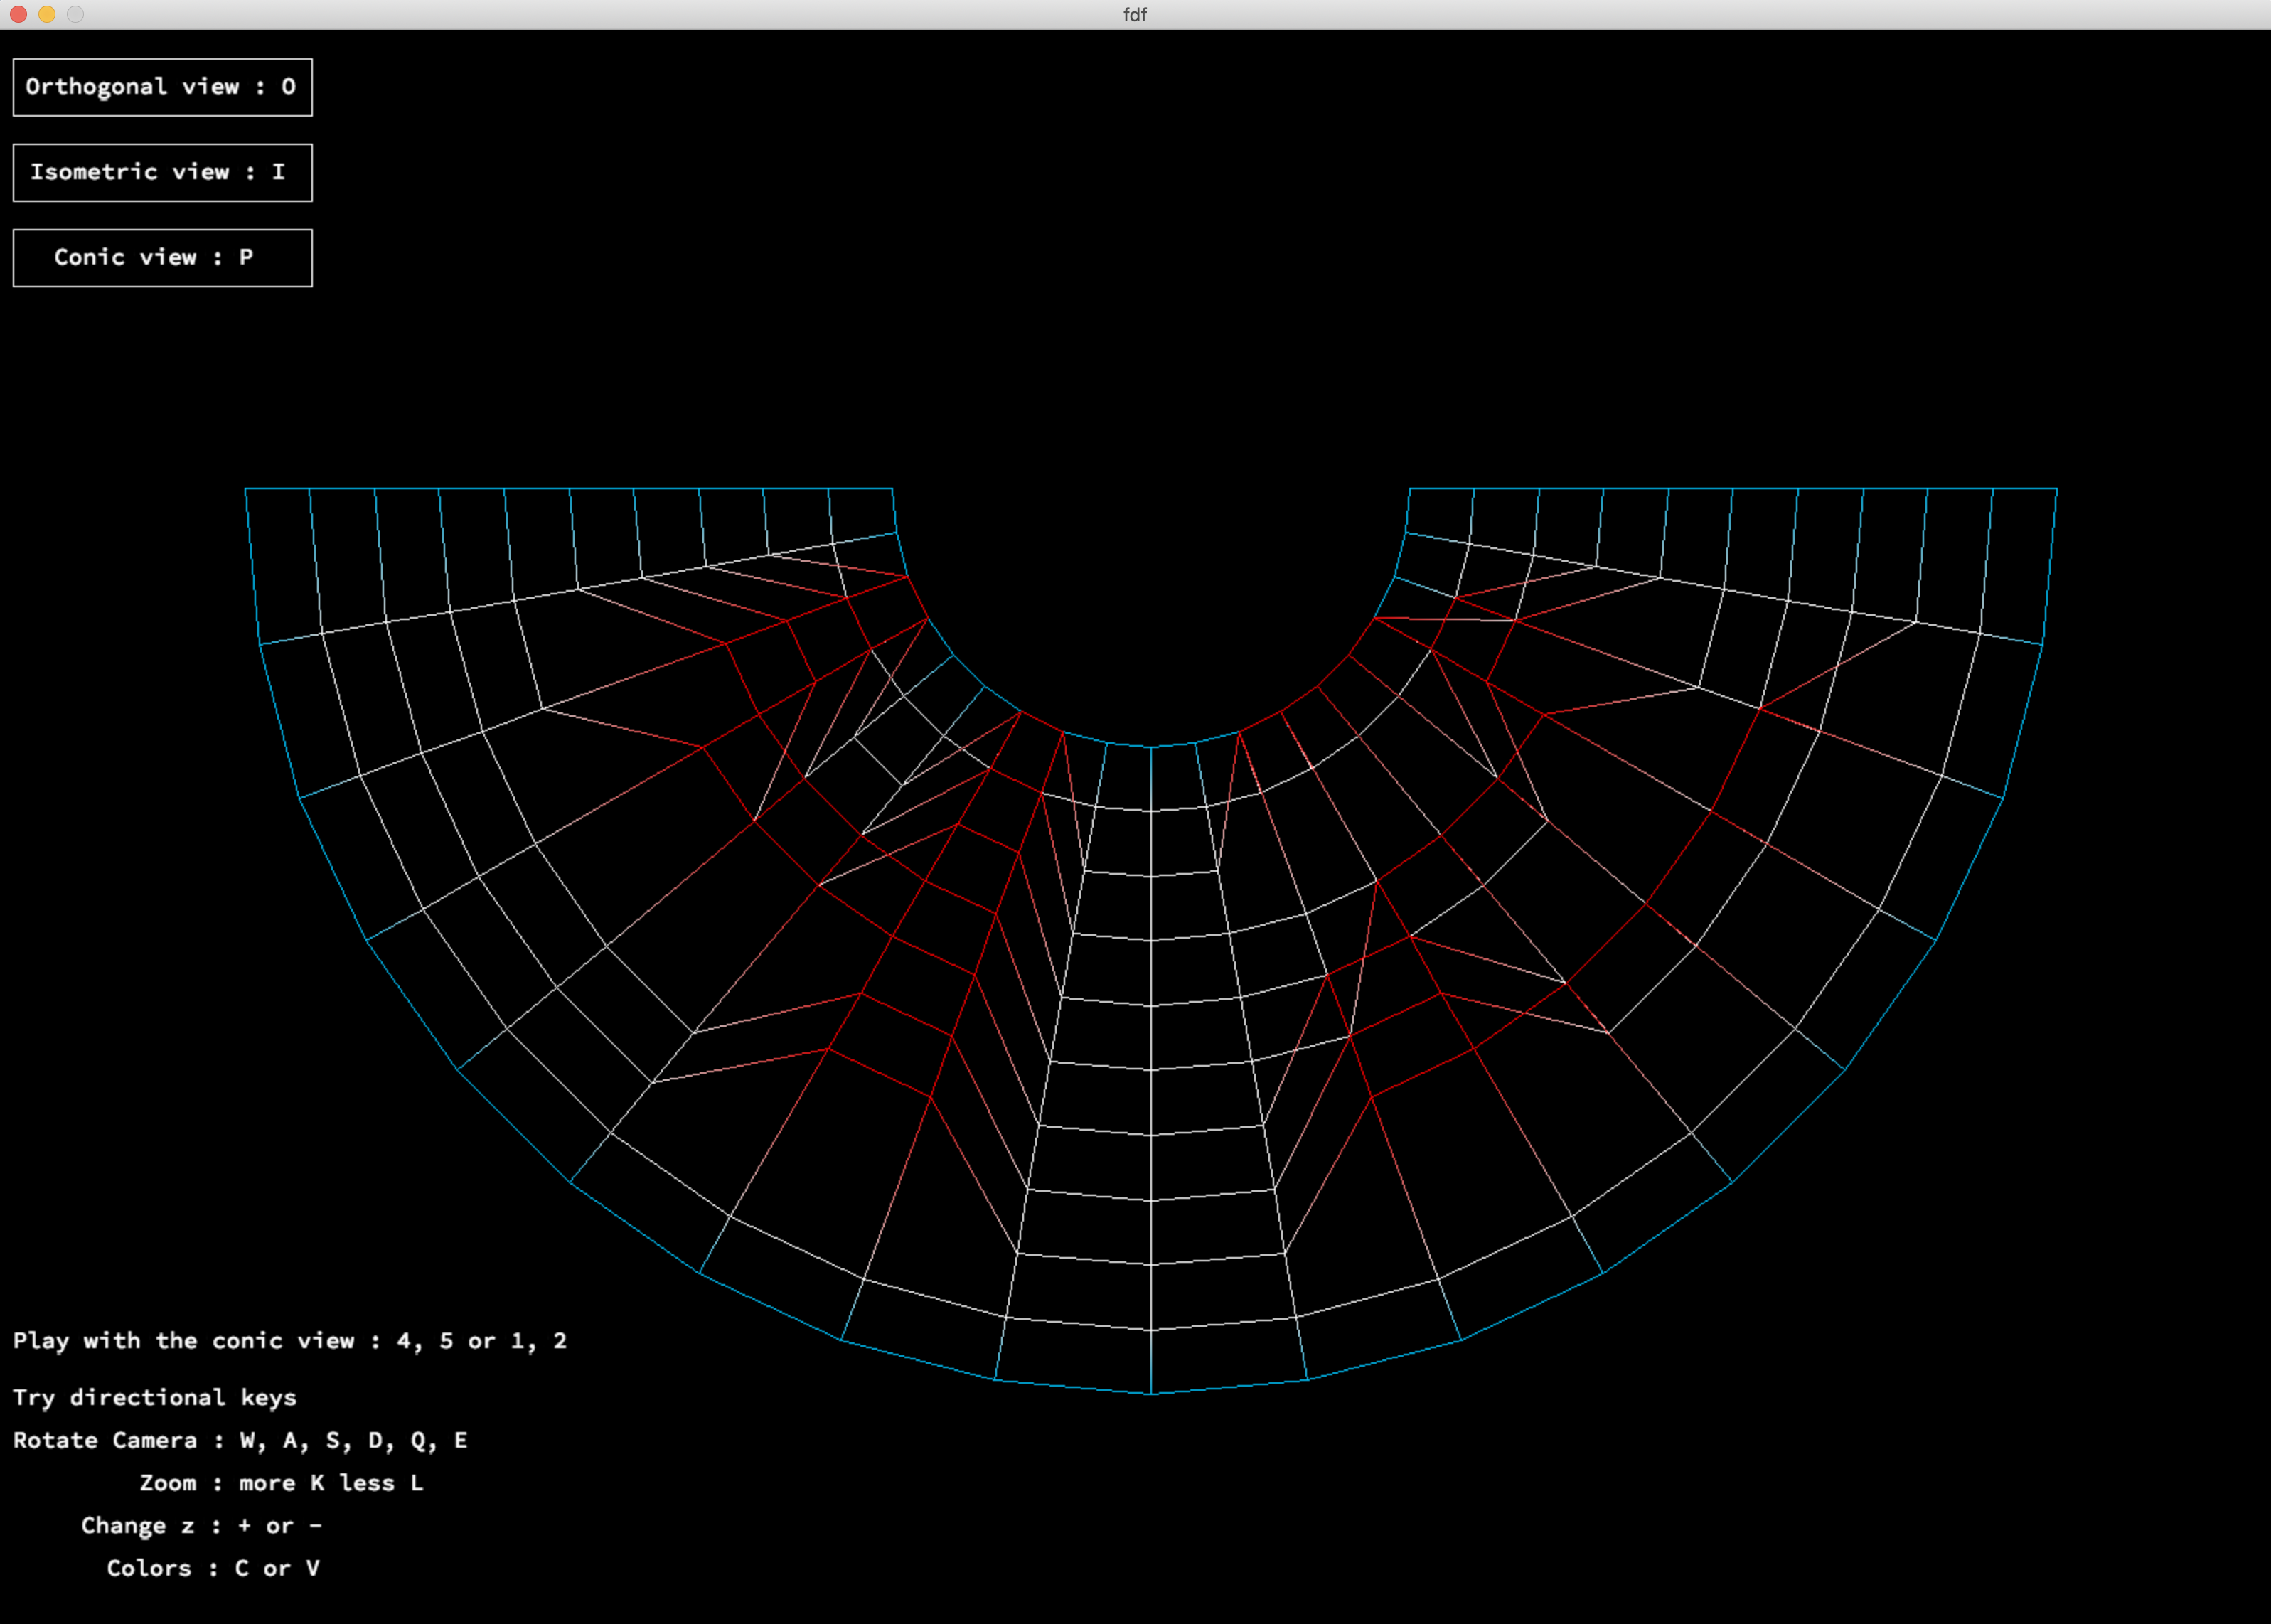Switch to Conic view : P box
The image size is (2271, 1624).
162,258
